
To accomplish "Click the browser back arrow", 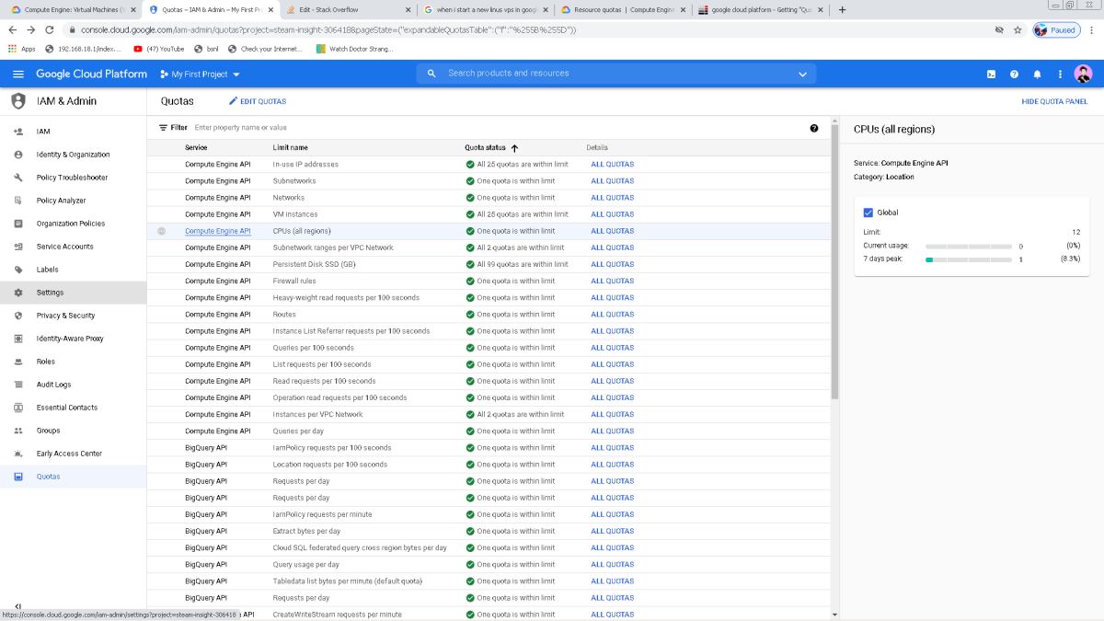I will pyautogui.click(x=13, y=29).
